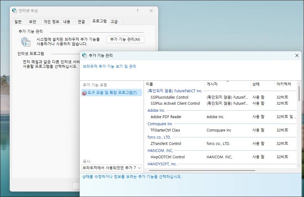This screenshot has height=197, width=304.
Task: Open the 연결 tab
Action: point(82,22)
